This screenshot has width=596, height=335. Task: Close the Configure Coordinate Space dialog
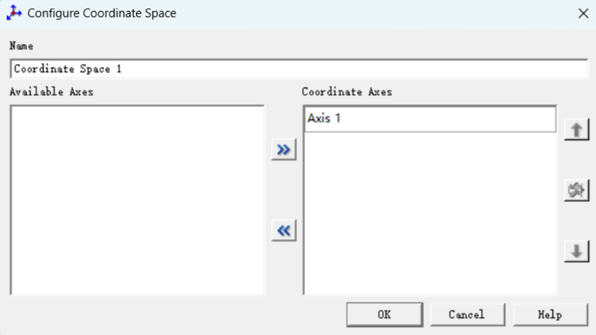pyautogui.click(x=583, y=13)
